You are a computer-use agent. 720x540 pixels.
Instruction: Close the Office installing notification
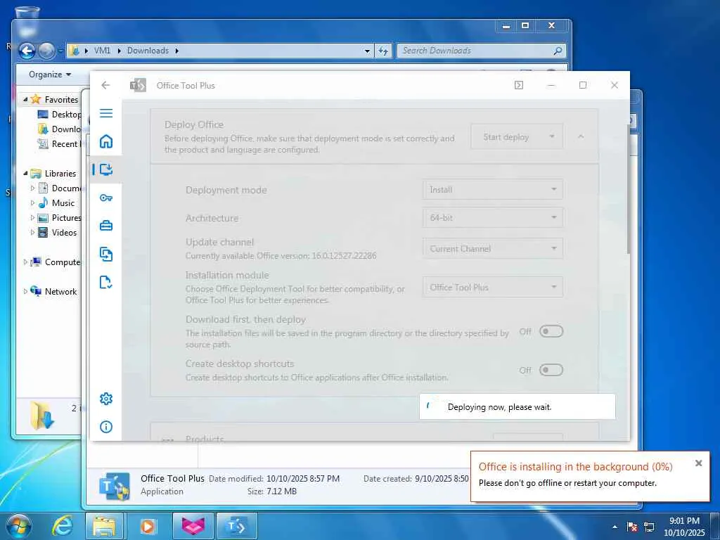tap(698, 463)
